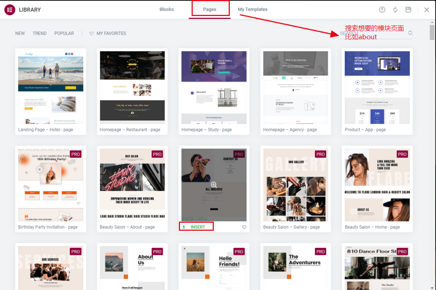Click the search magnifier icon
Viewport: 436px width, 290px height.
click(411, 33)
